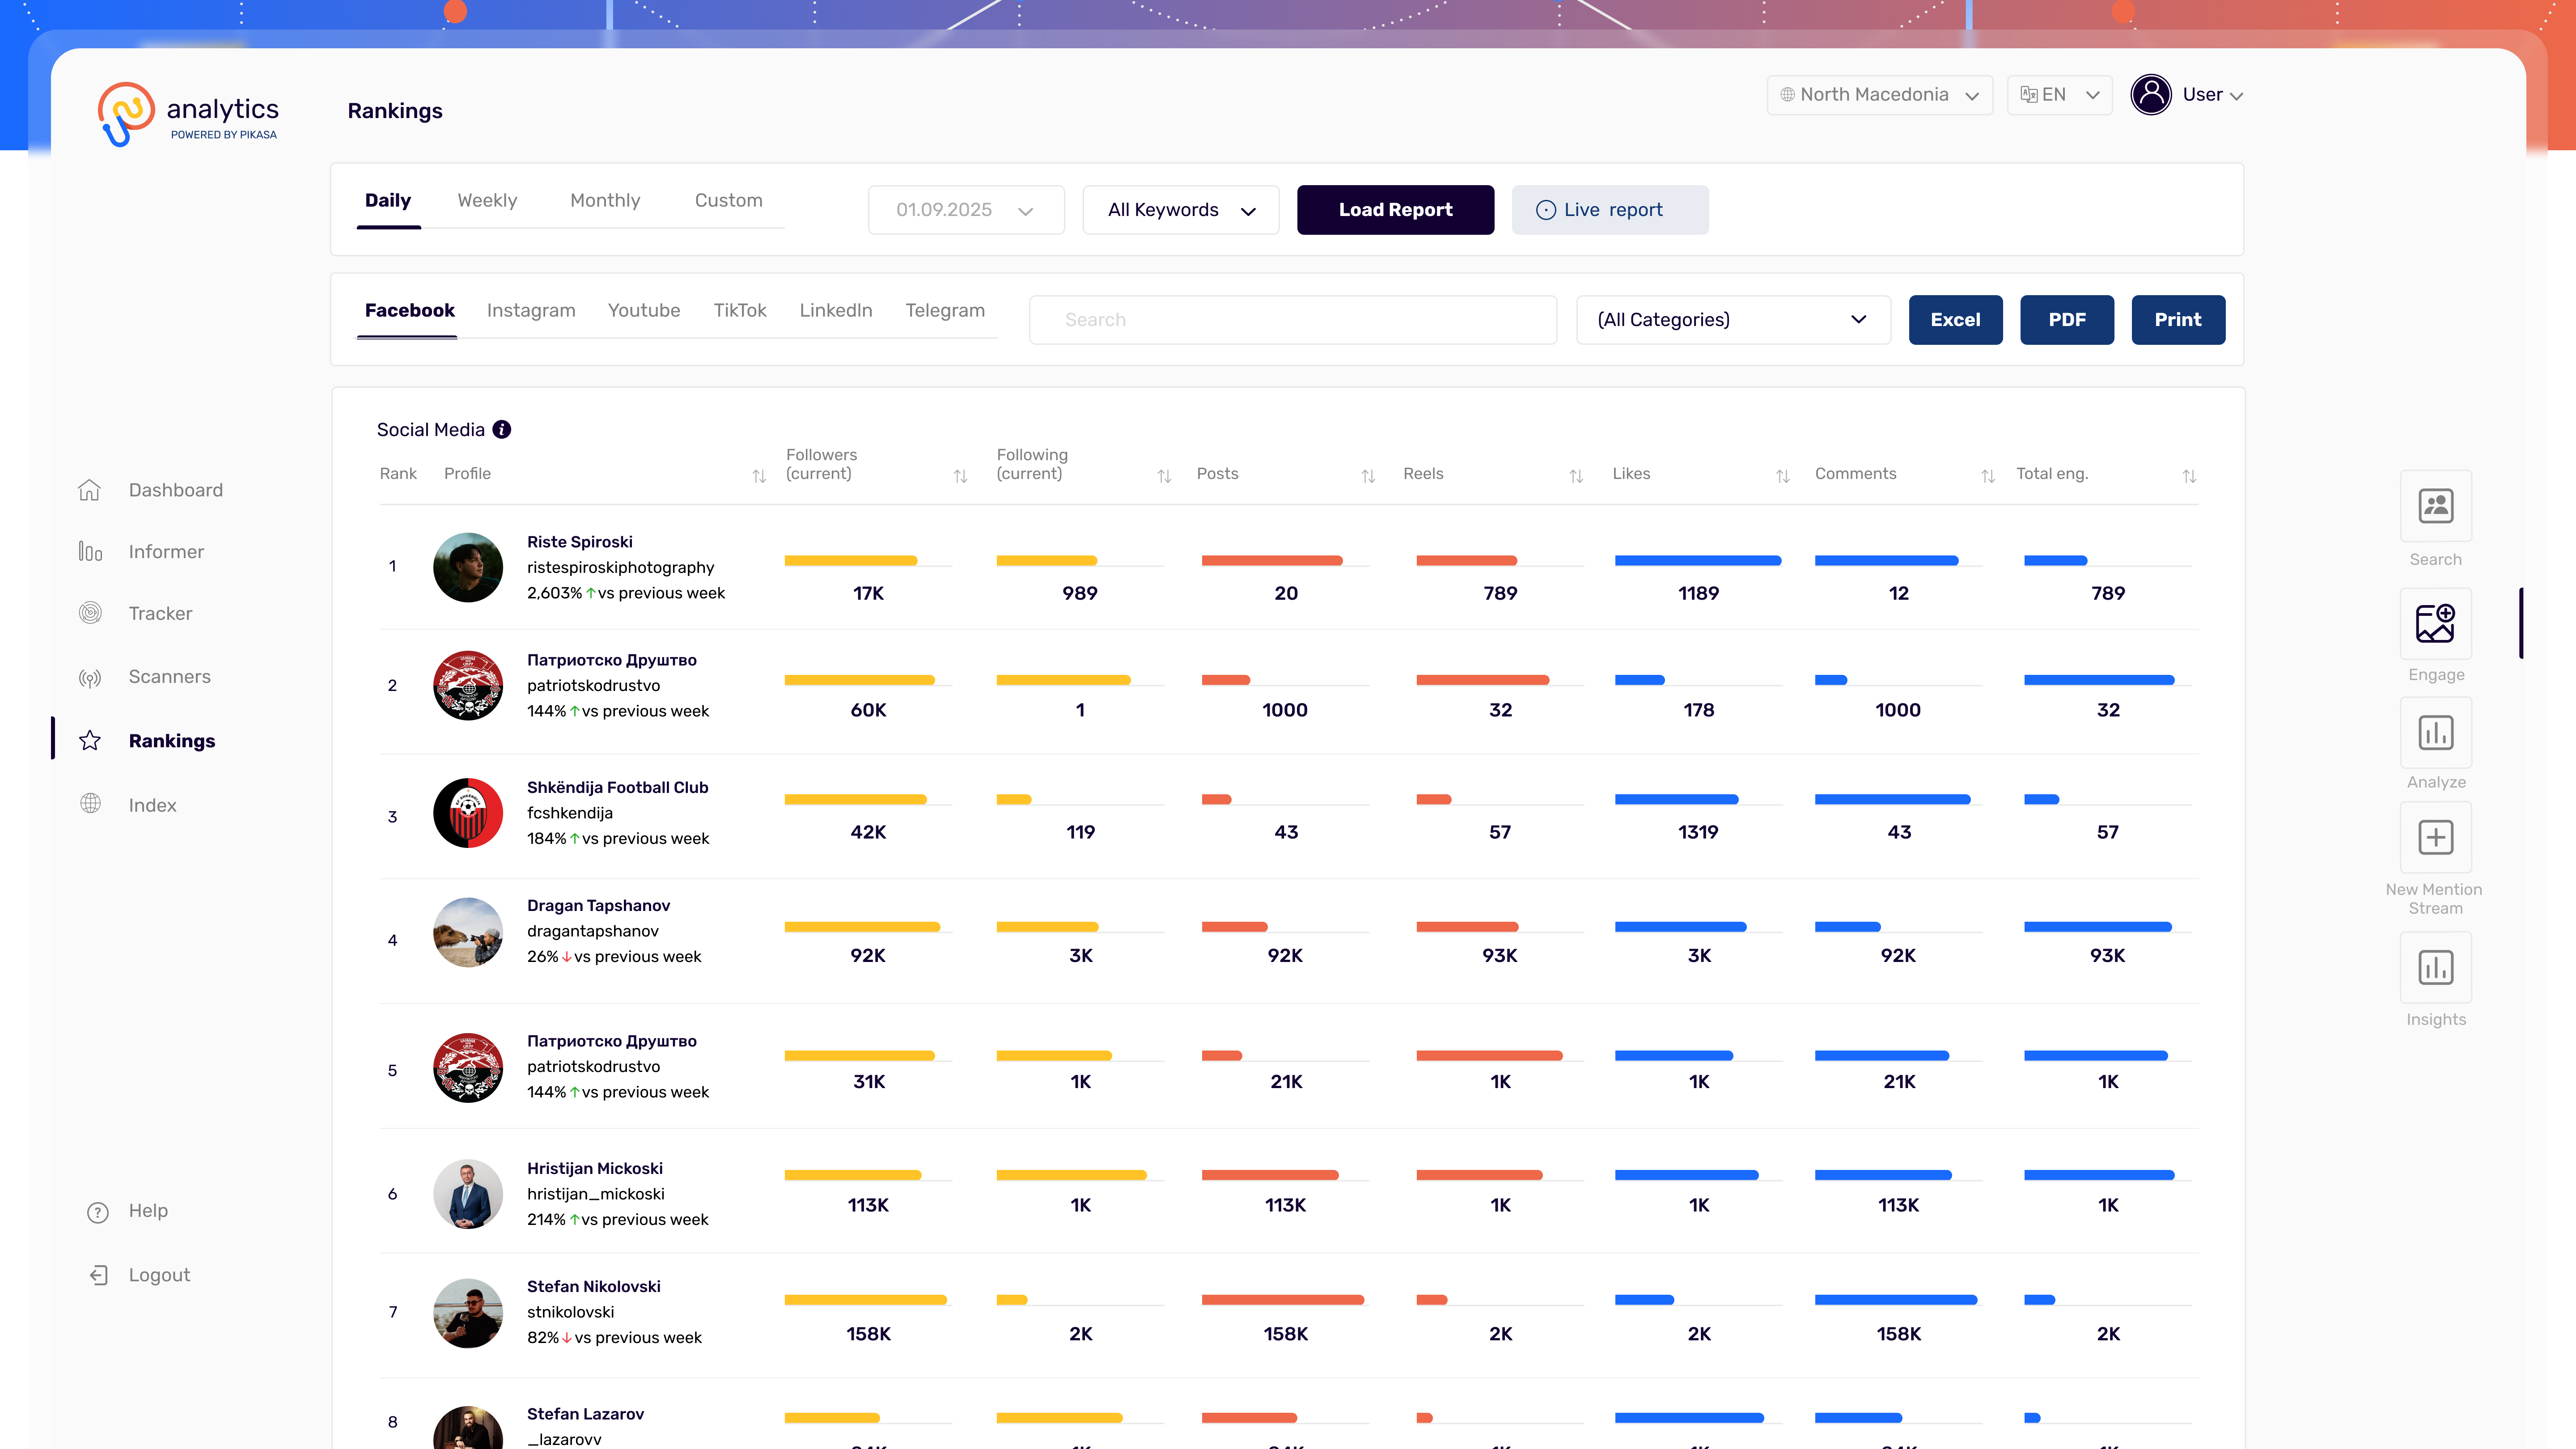Open Dragan Tapshanov profile name
This screenshot has height=1449, width=2576.
(x=599, y=906)
